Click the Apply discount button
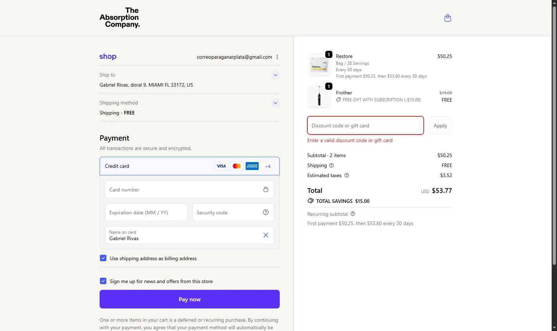 (440, 126)
